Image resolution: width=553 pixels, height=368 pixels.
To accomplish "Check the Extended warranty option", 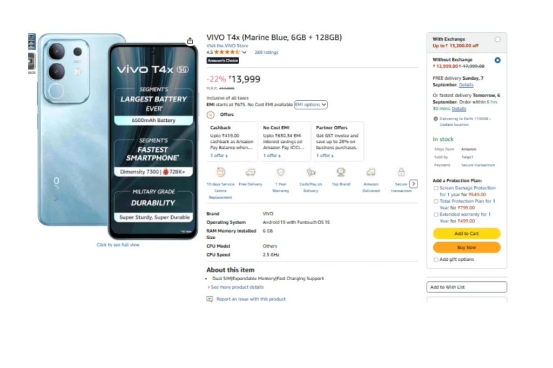I will coord(436,214).
